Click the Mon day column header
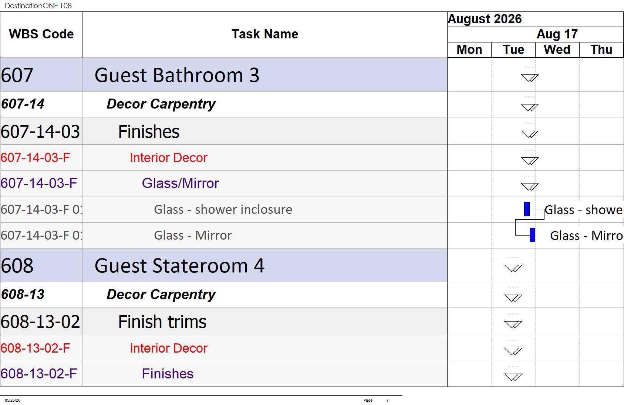This screenshot has height=405, width=624. coord(469,50)
